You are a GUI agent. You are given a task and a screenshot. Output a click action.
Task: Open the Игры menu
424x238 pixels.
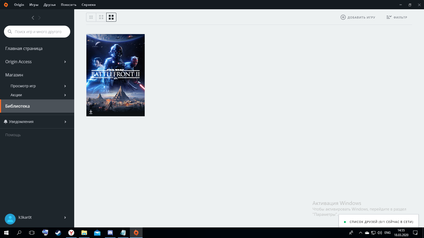(x=34, y=5)
